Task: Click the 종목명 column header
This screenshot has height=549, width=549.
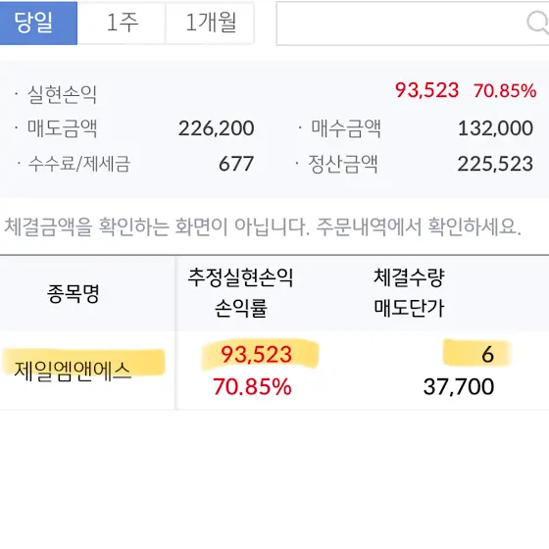Action: (74, 293)
